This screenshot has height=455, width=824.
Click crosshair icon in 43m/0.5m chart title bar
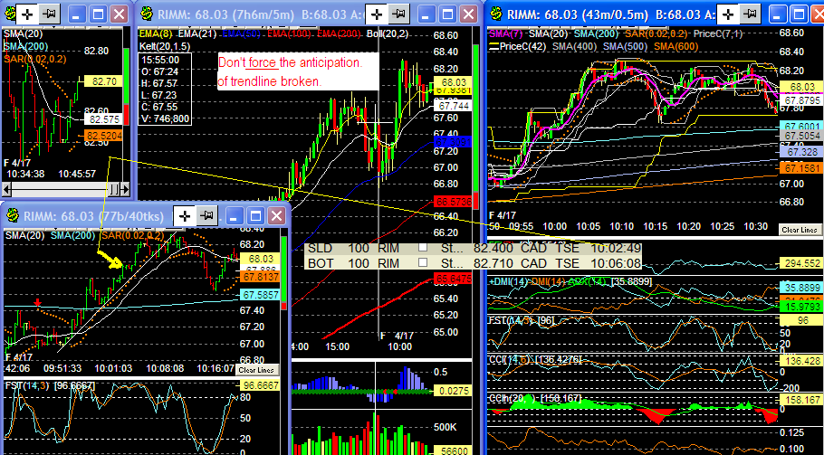728,14
